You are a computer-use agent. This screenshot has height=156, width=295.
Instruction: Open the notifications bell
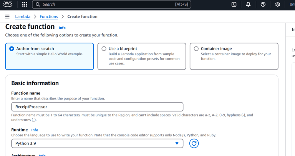[x=248, y=4]
